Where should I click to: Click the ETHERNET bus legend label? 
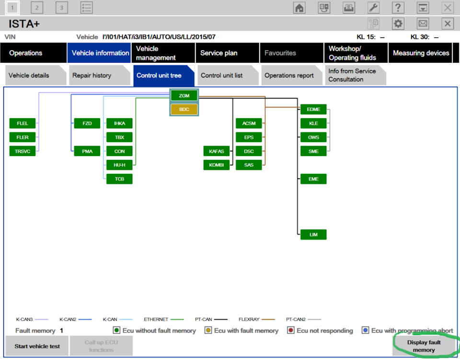coord(156,319)
